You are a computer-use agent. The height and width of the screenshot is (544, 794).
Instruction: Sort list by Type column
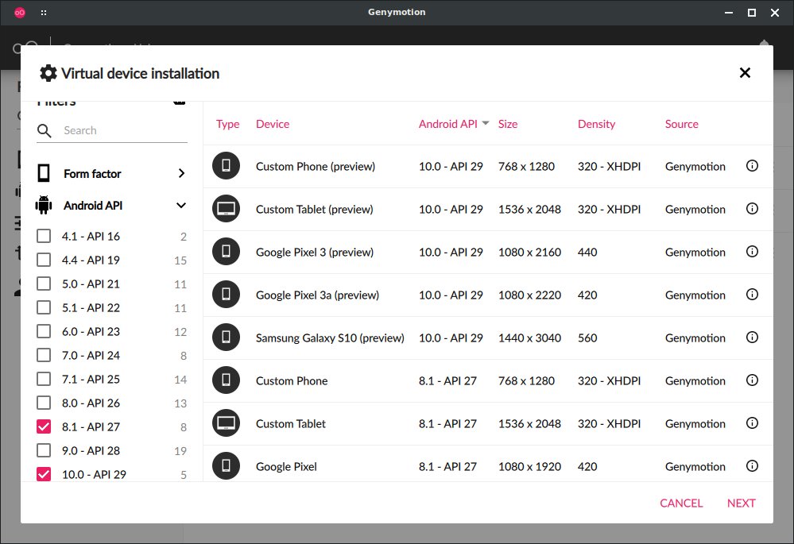(227, 124)
